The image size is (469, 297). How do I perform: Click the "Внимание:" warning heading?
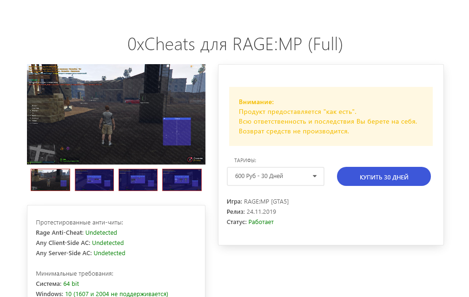click(x=256, y=102)
